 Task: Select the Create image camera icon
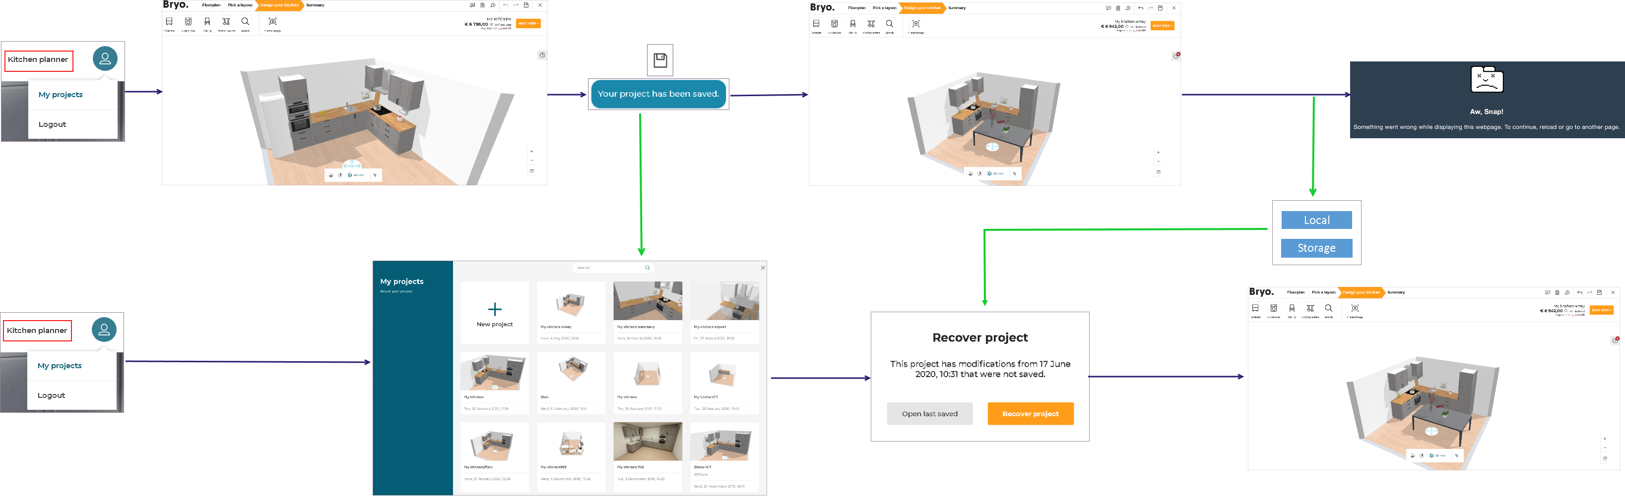(272, 22)
